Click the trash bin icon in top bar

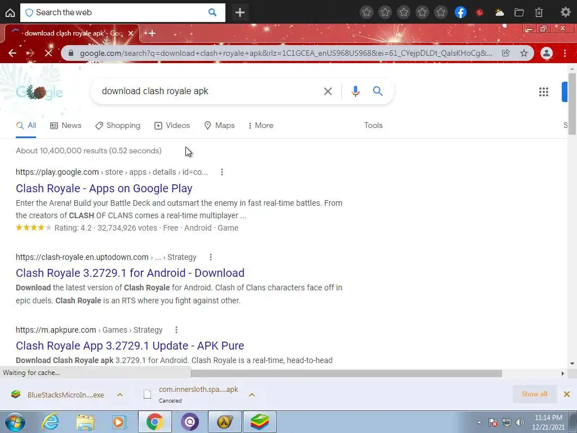(539, 12)
